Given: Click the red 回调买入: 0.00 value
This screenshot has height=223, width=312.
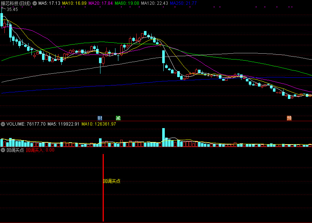Looking at the screenshot, I should click(40, 150).
